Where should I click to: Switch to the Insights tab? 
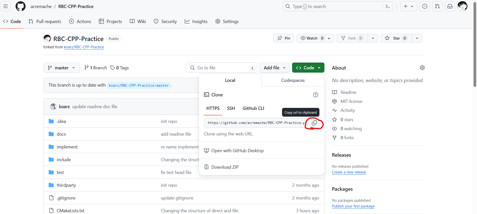(196, 22)
